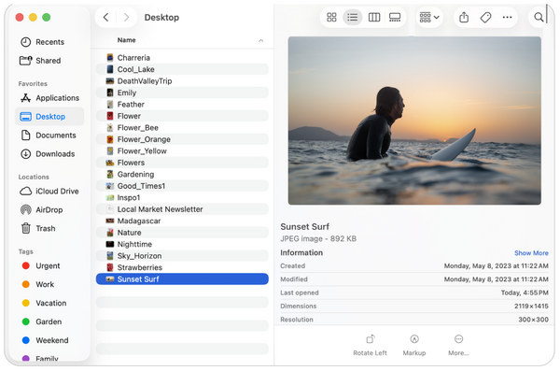
Task: Go back with the left chevron
Action: pyautogui.click(x=105, y=17)
